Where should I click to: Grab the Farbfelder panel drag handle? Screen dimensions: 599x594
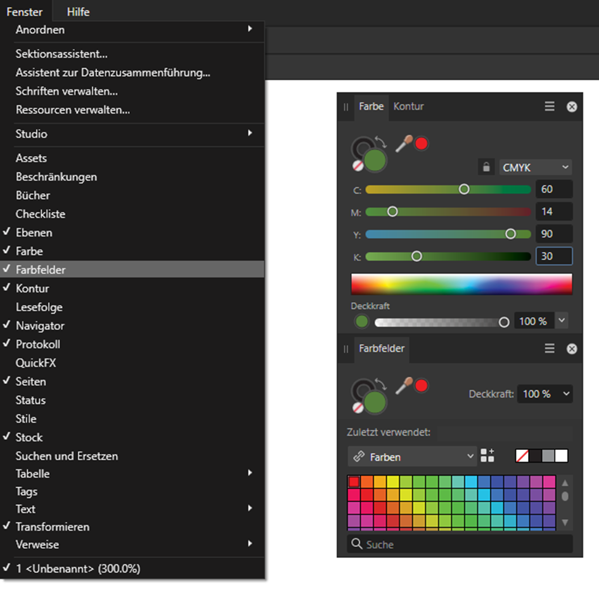pos(345,349)
